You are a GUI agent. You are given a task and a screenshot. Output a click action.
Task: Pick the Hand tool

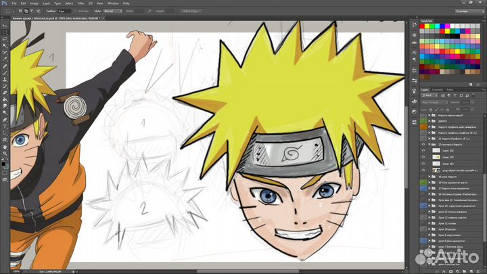click(5, 145)
